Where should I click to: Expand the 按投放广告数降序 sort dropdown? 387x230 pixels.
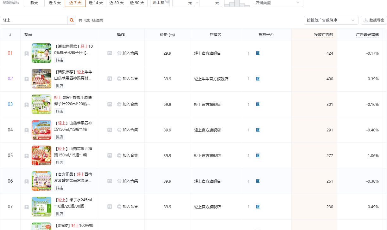(331, 20)
